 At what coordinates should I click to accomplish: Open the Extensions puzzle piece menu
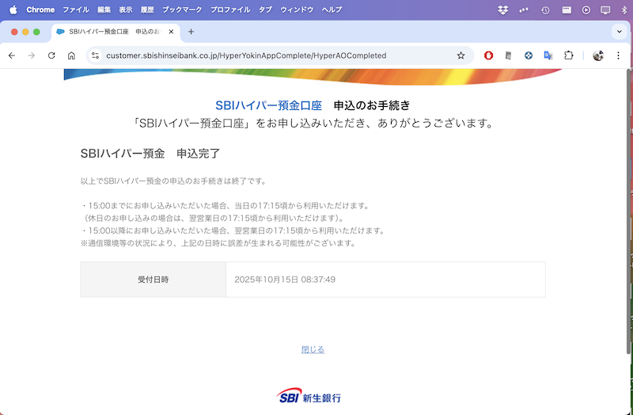pyautogui.click(x=568, y=55)
